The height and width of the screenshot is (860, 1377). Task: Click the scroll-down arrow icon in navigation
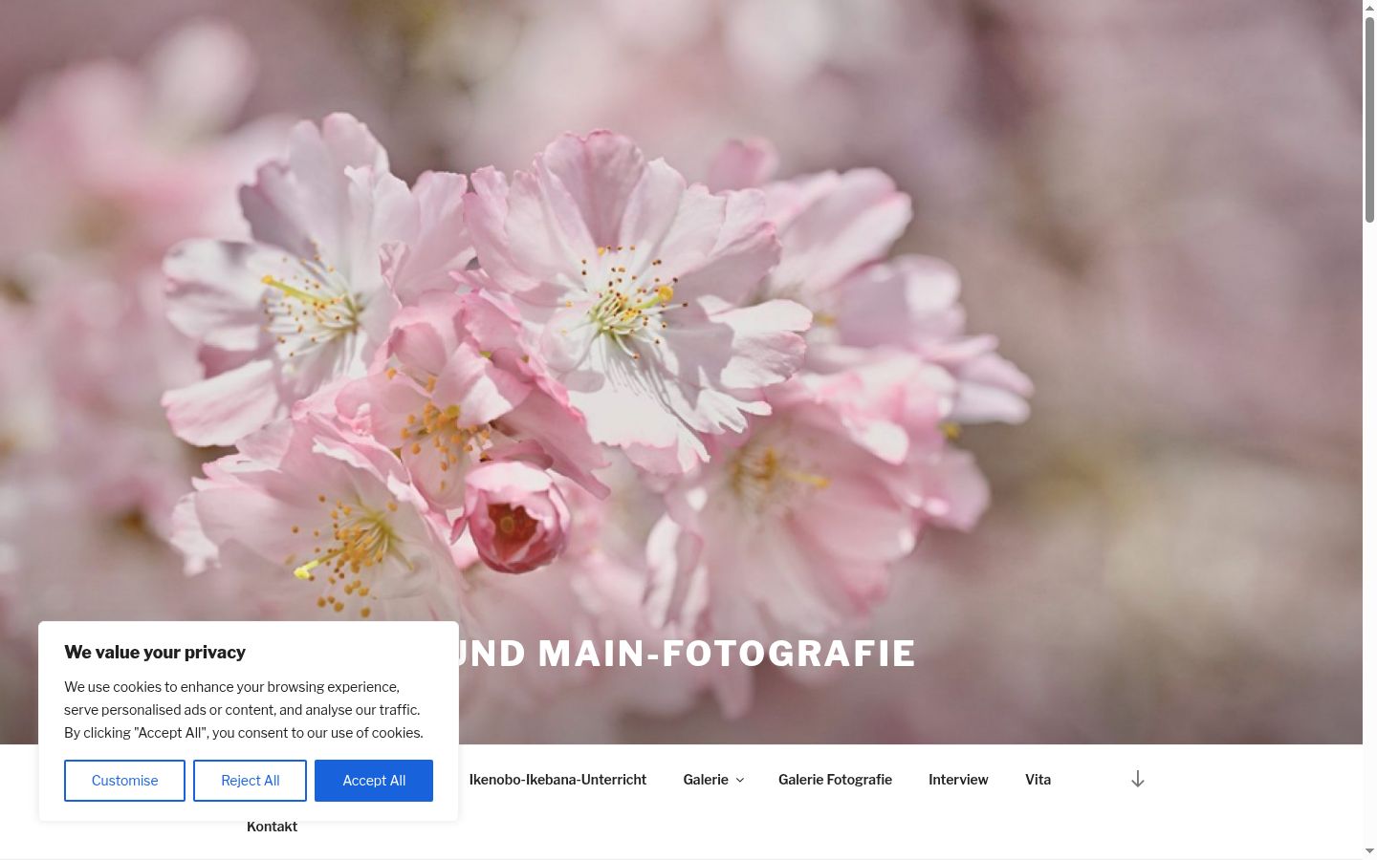point(1137,779)
